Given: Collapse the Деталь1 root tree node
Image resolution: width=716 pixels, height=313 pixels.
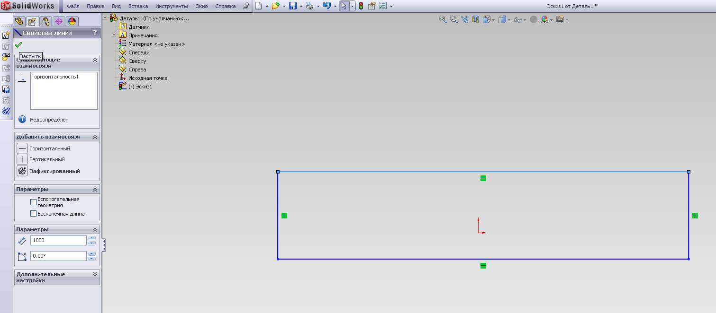Looking at the screenshot, I should coord(105,18).
